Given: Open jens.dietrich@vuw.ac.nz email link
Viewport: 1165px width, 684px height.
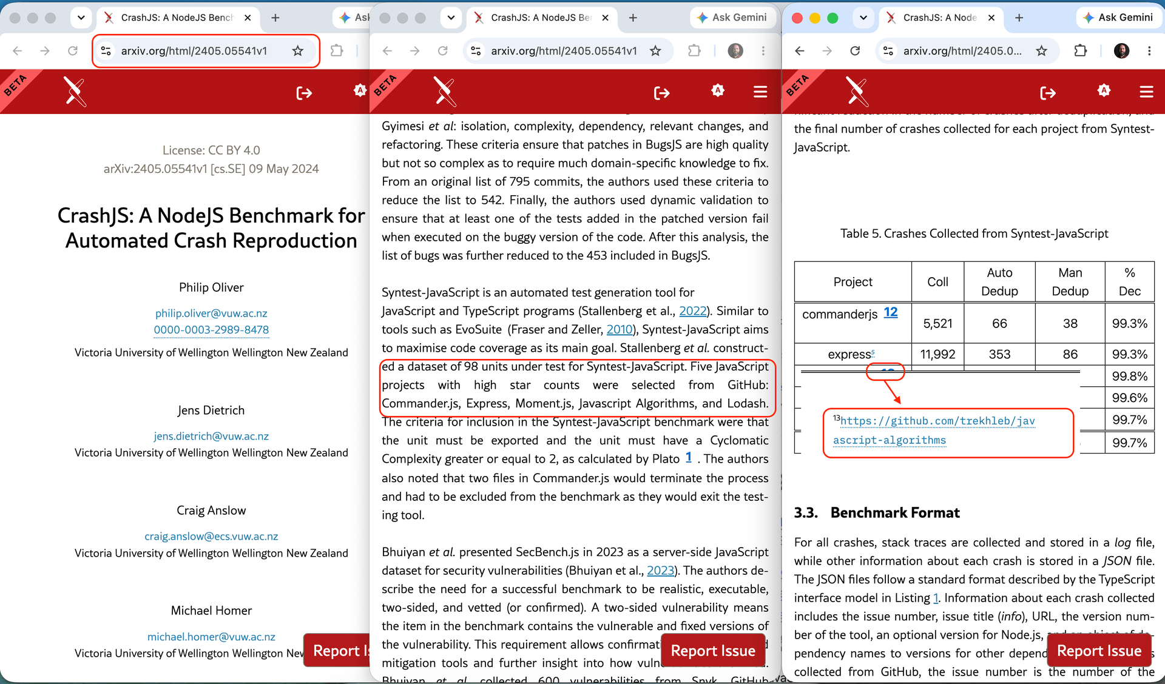Looking at the screenshot, I should [211, 435].
